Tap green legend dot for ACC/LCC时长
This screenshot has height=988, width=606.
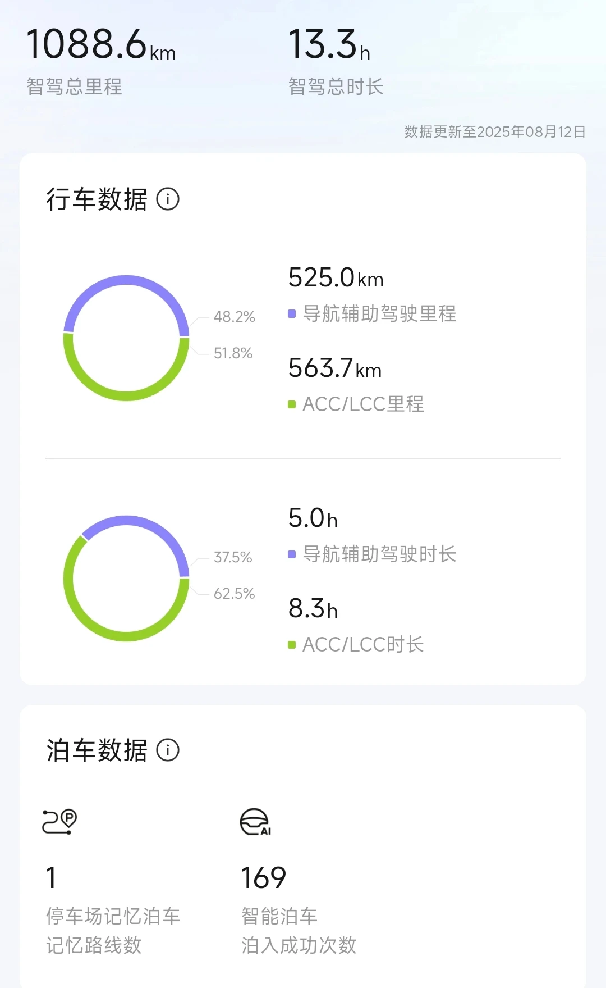click(x=292, y=645)
